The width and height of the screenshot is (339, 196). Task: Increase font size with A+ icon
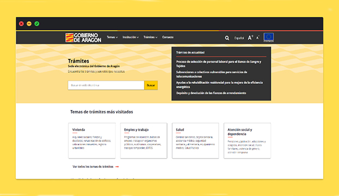coord(250,38)
